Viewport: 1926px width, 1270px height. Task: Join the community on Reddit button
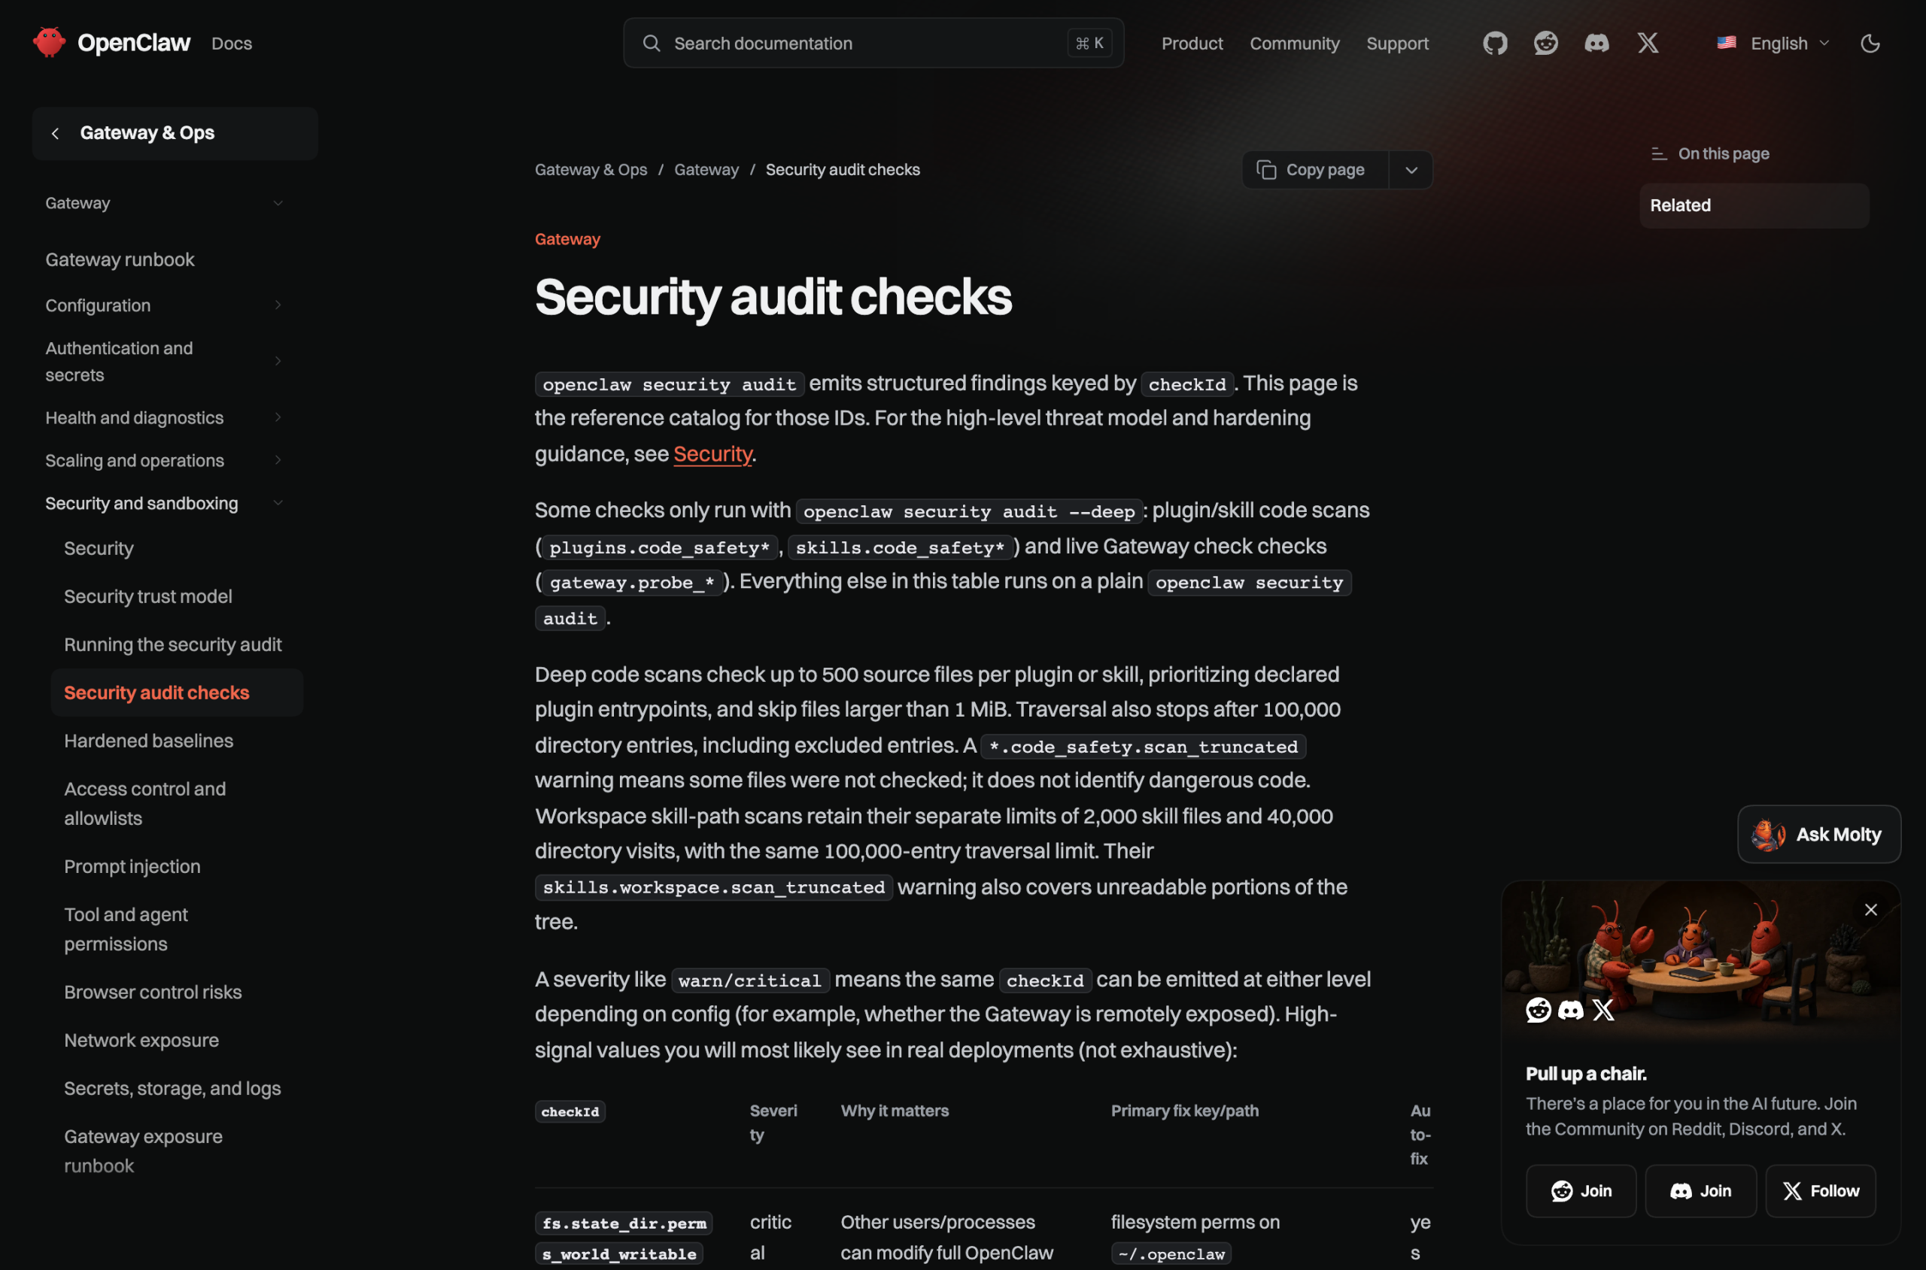1581,1190
